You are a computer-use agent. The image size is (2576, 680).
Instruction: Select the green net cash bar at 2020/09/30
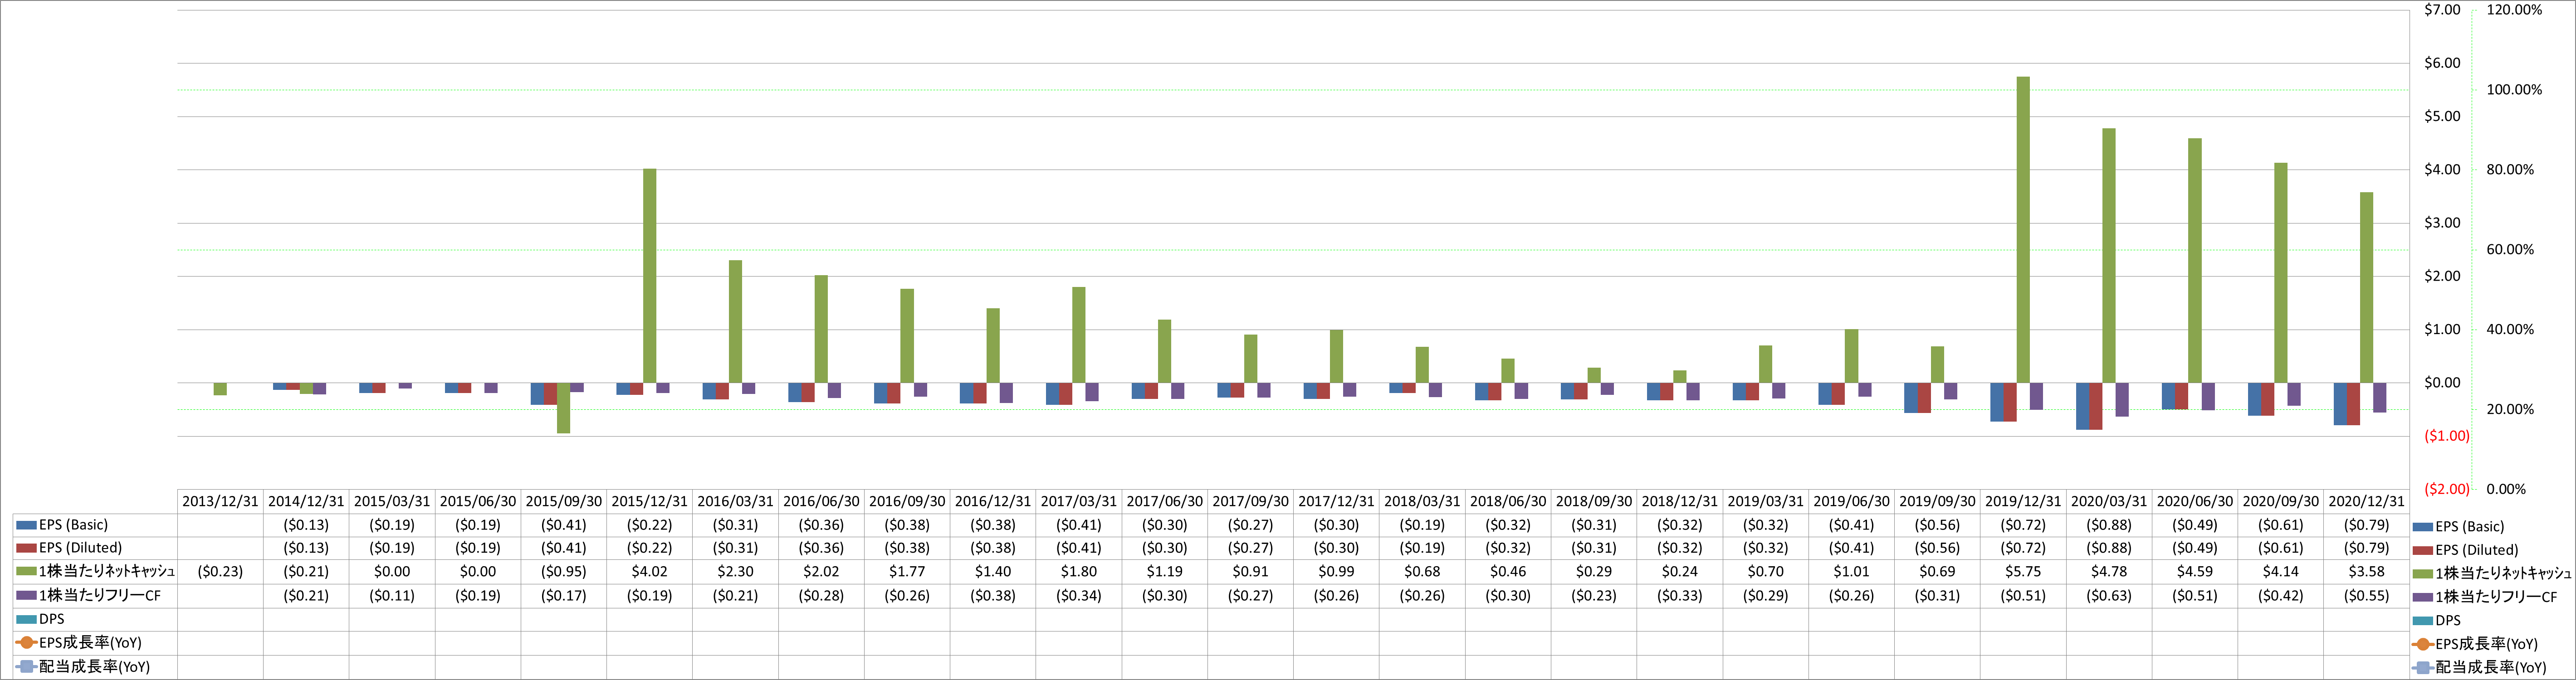(x=2281, y=273)
